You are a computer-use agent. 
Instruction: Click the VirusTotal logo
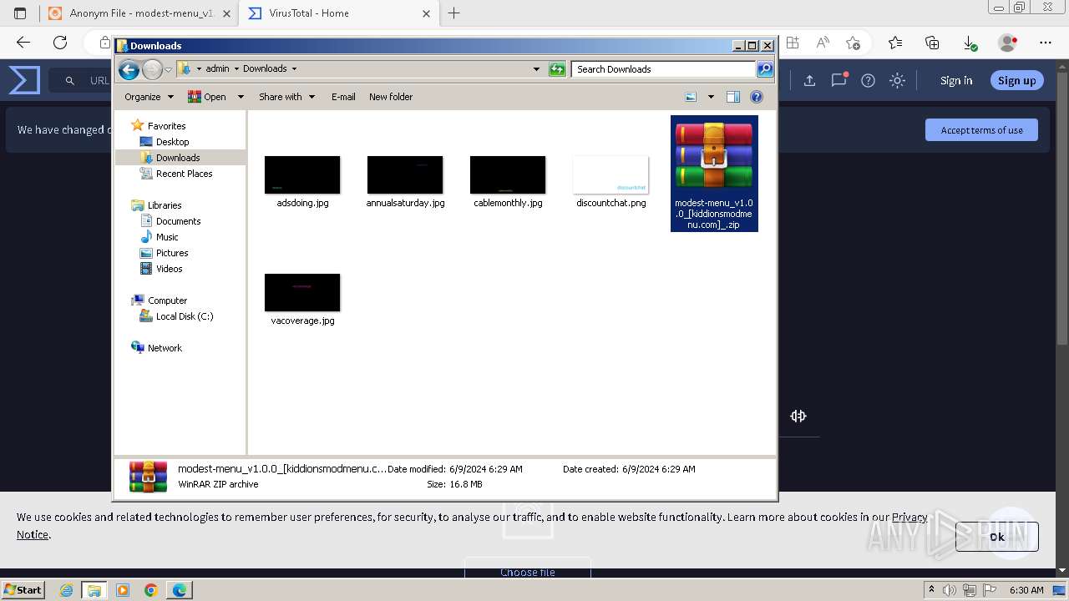[24, 80]
